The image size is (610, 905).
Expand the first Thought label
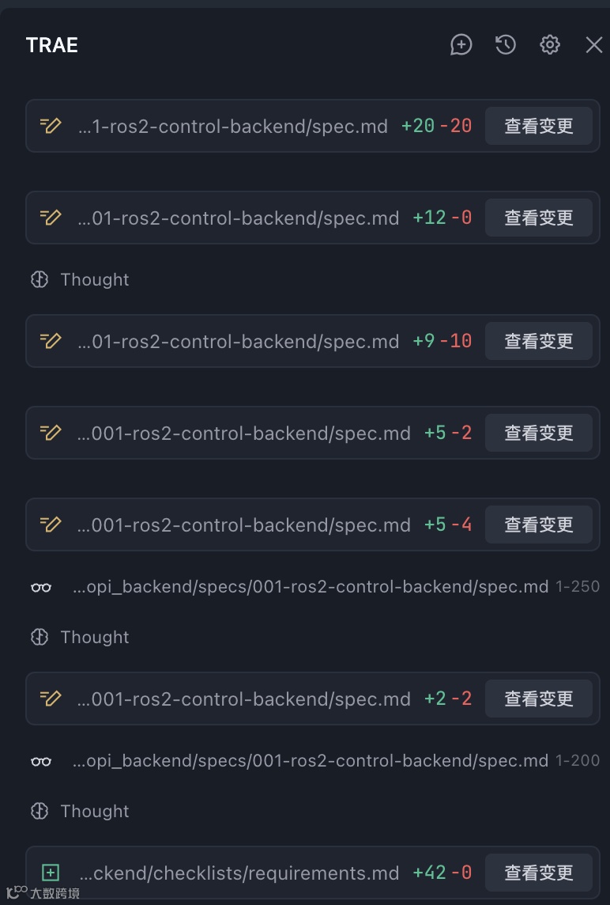tap(95, 279)
